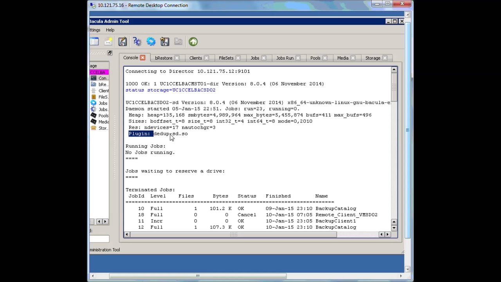Close the Media tab
Image resolution: width=501 pixels, height=282 pixels.
pos(353,58)
